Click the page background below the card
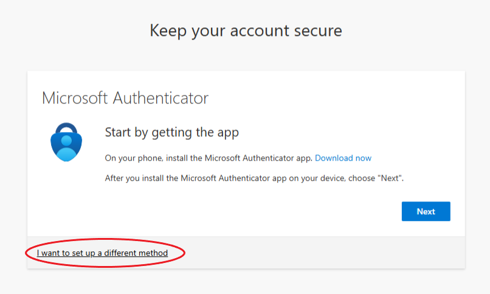 pos(246,281)
